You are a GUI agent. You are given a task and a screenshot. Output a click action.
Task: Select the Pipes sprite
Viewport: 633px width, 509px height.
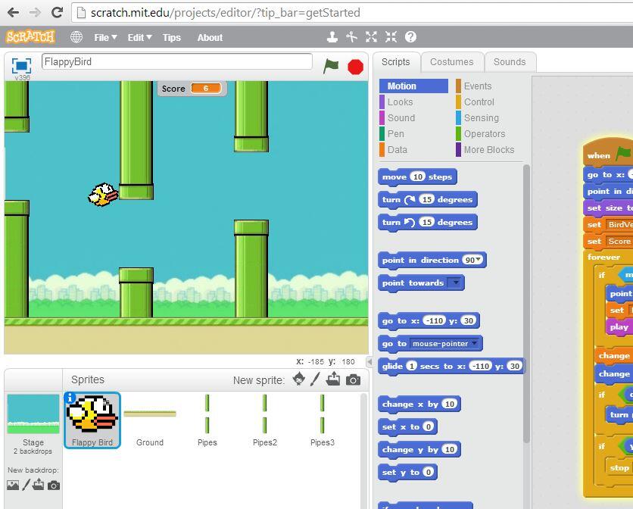click(x=207, y=420)
